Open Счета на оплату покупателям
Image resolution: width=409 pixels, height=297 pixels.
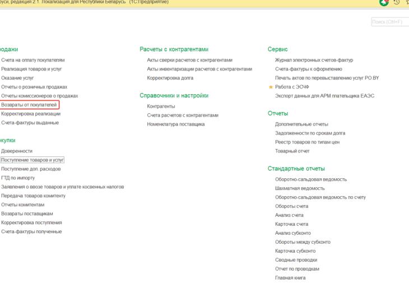[33, 60]
